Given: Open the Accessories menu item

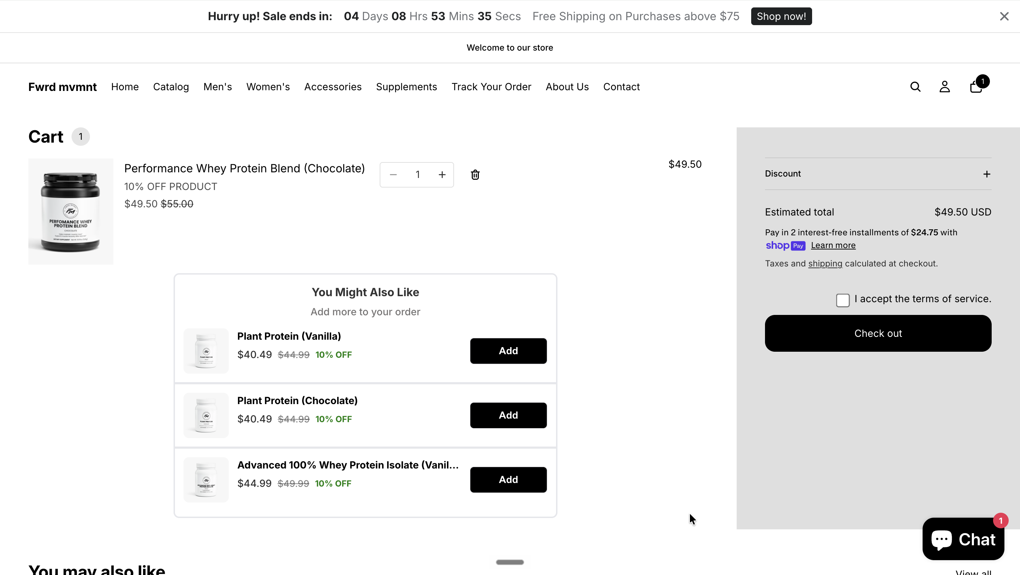Looking at the screenshot, I should (x=333, y=87).
